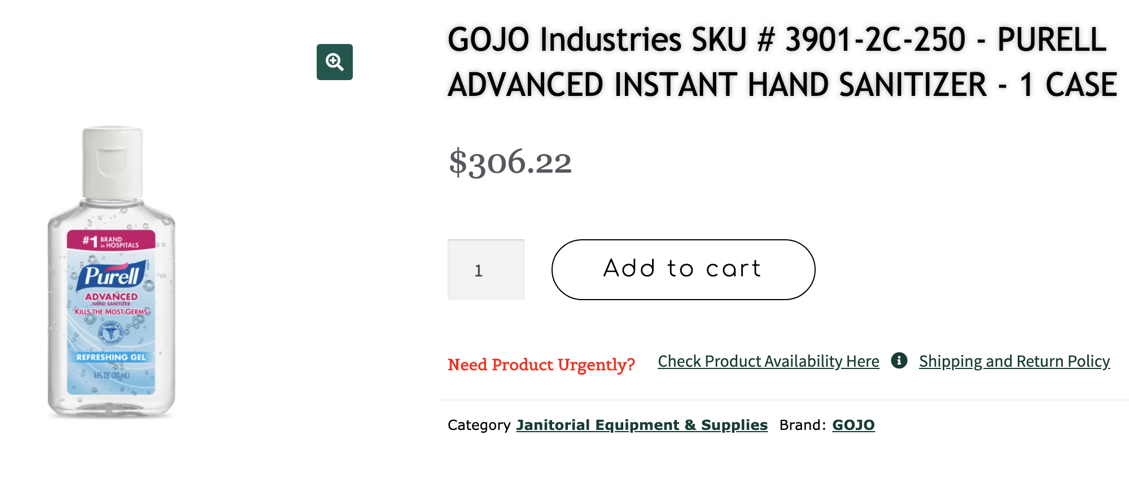
Task: Click the Purell bottle product image
Action: (x=111, y=272)
